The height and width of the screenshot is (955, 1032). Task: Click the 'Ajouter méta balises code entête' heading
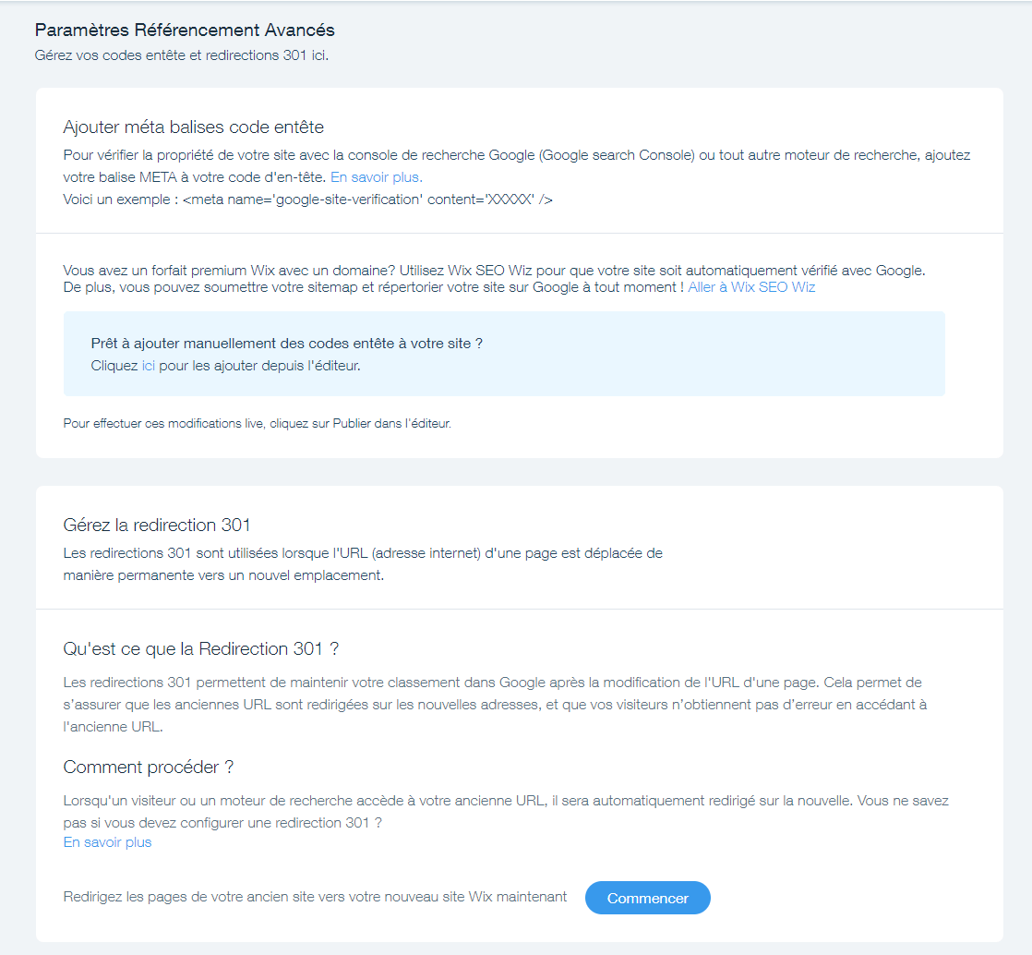tap(194, 127)
